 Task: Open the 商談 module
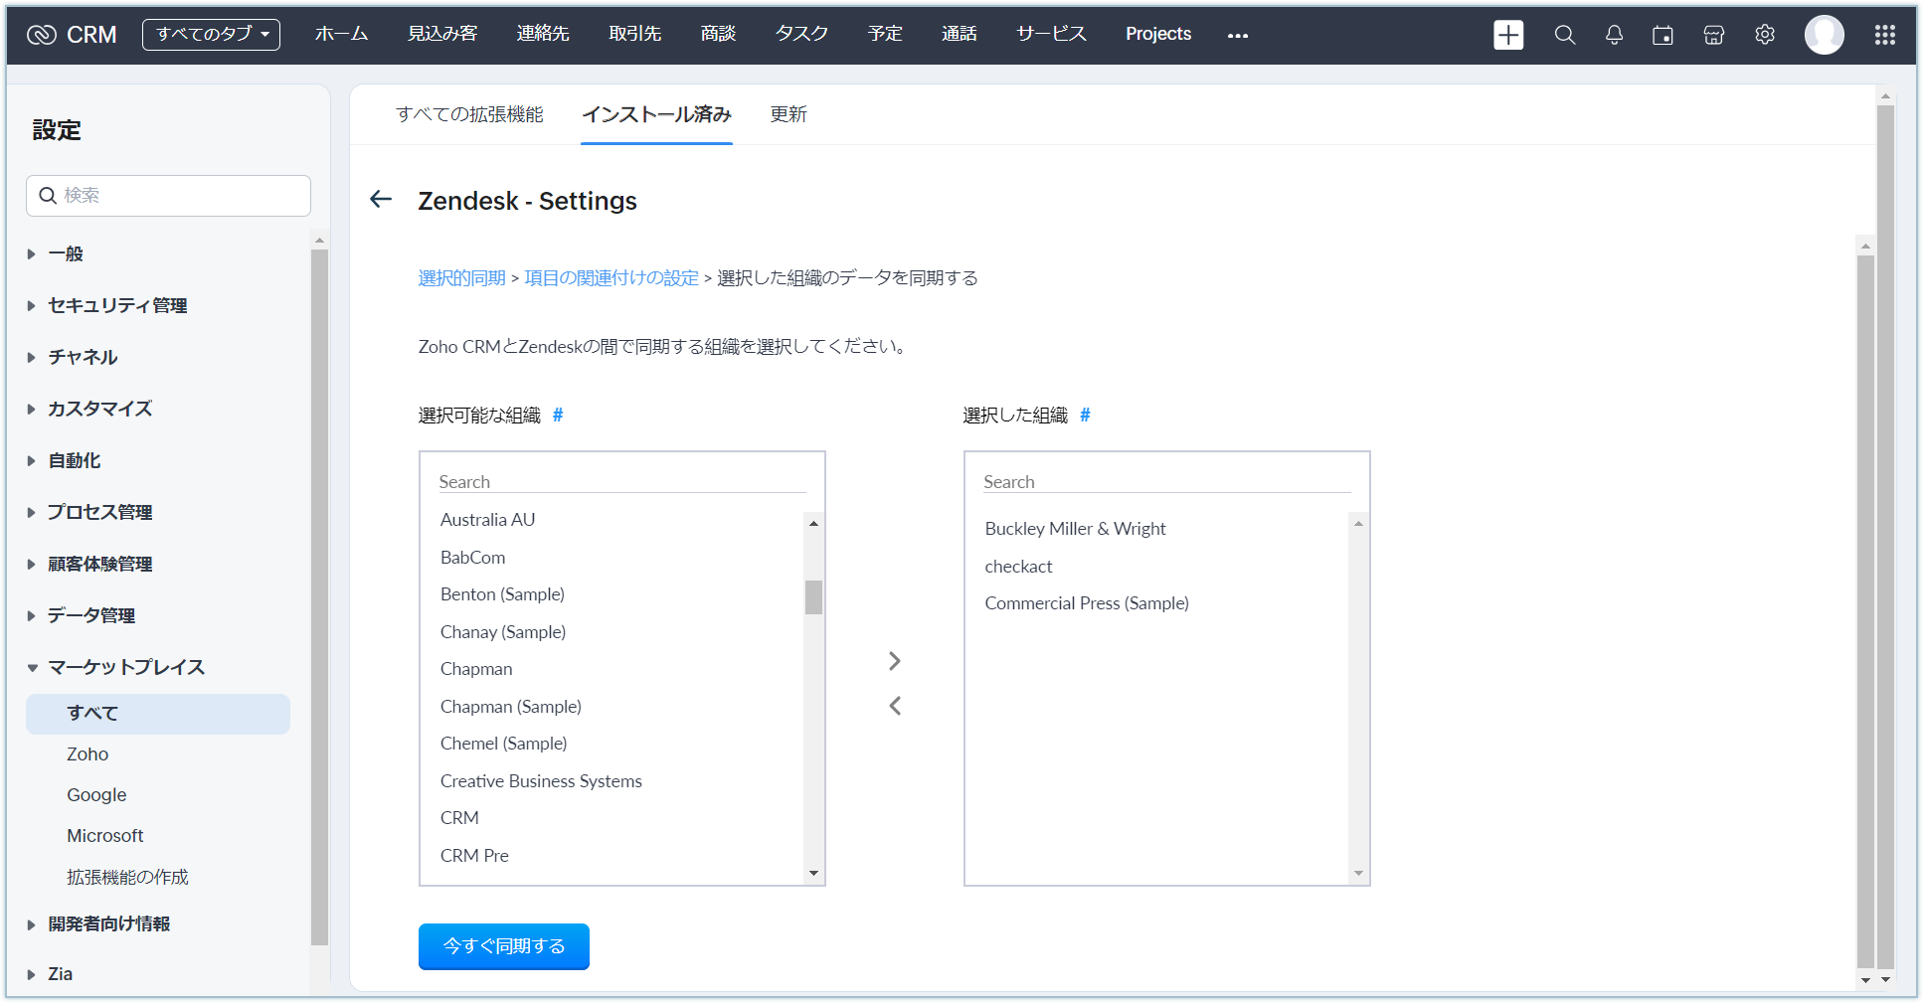[x=718, y=34]
